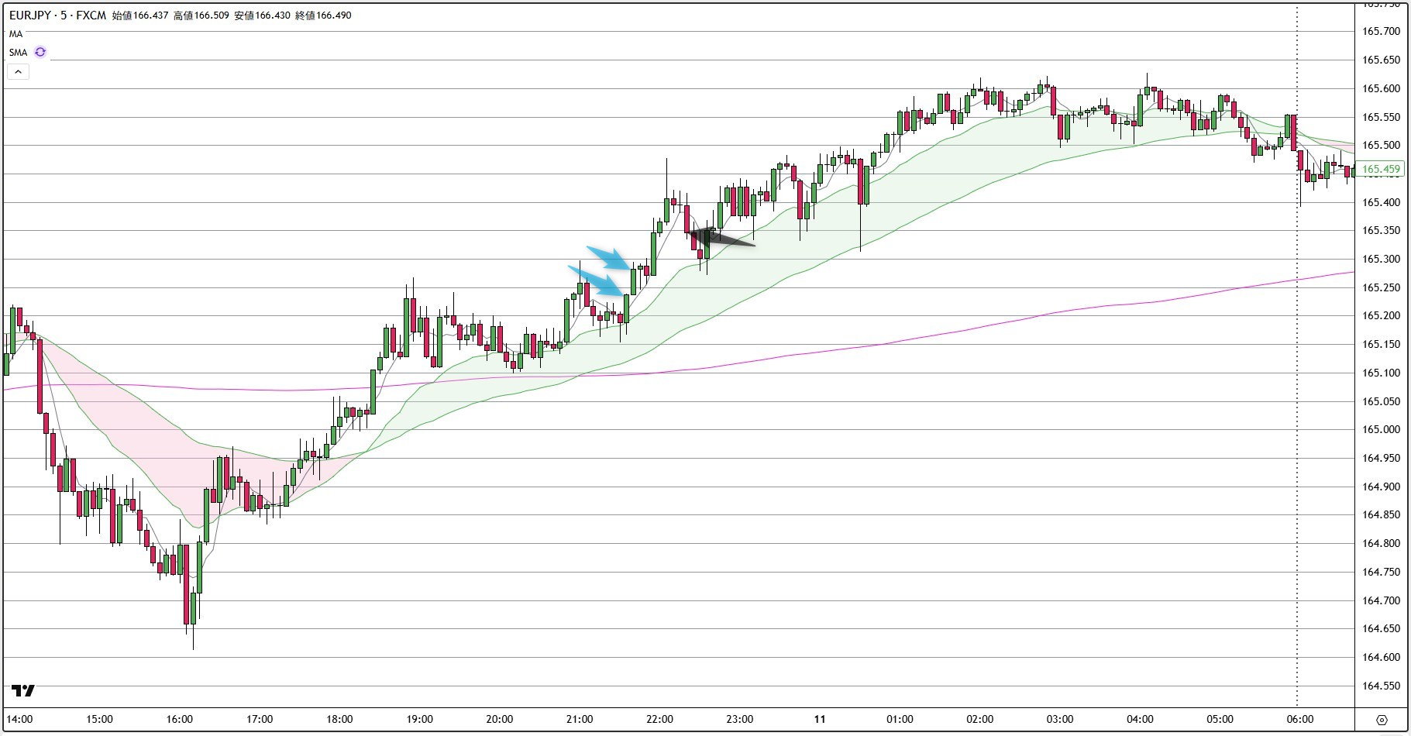
Task: Click the high value 高値 166.509
Action: (x=201, y=15)
